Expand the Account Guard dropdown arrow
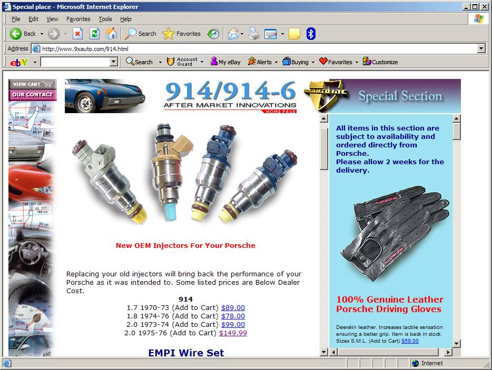 pos(202,62)
